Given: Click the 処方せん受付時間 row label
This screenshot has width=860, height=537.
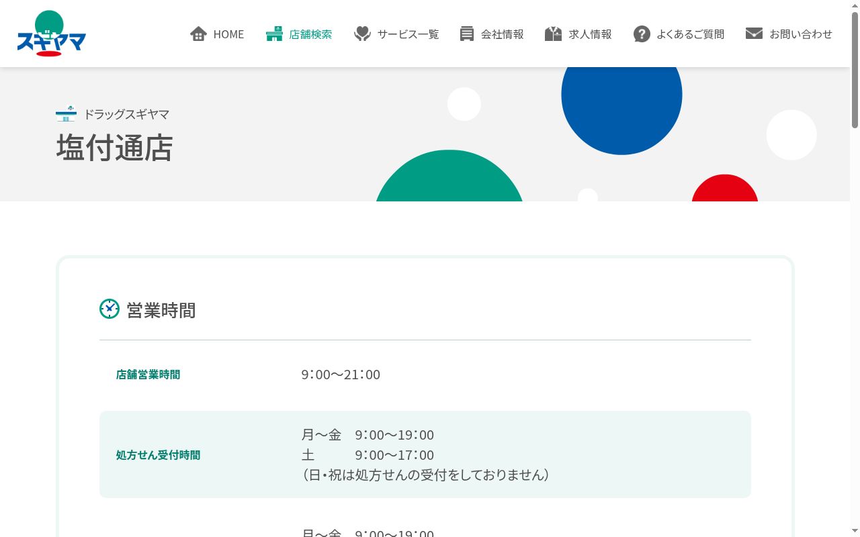Looking at the screenshot, I should coord(158,455).
